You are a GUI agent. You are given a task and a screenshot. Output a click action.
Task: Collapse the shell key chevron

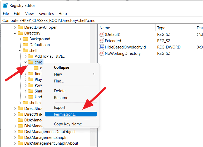pos(20,51)
